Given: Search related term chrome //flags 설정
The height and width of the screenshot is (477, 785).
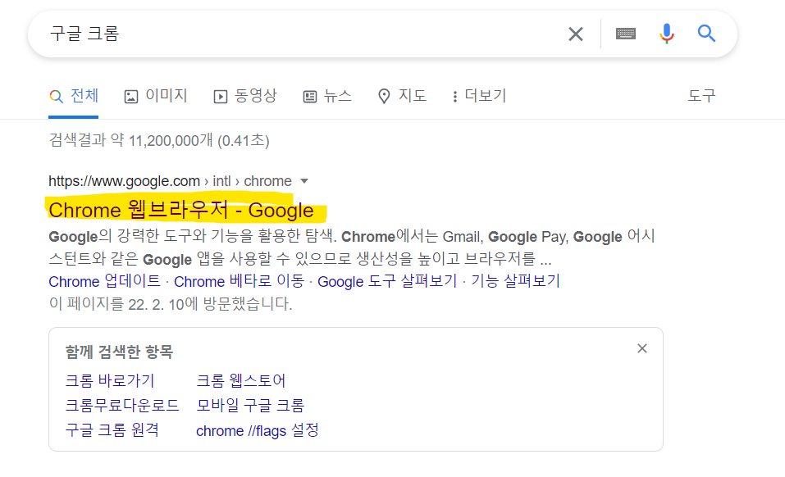Looking at the screenshot, I should click(x=258, y=430).
